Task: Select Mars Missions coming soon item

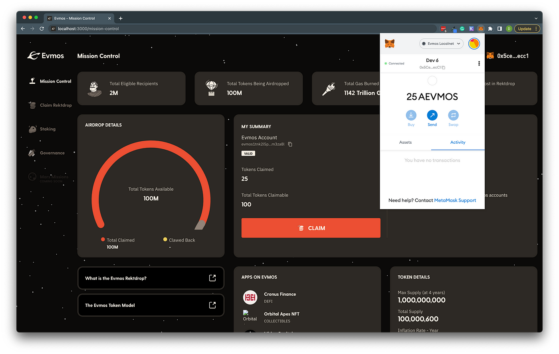Action: (x=48, y=178)
